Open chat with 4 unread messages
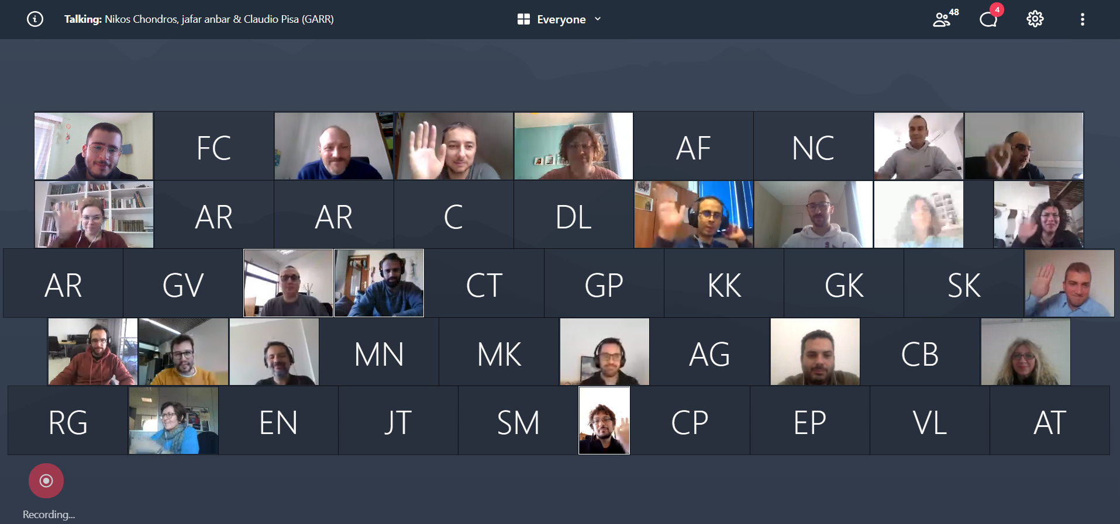This screenshot has width=1120, height=524. tap(990, 18)
